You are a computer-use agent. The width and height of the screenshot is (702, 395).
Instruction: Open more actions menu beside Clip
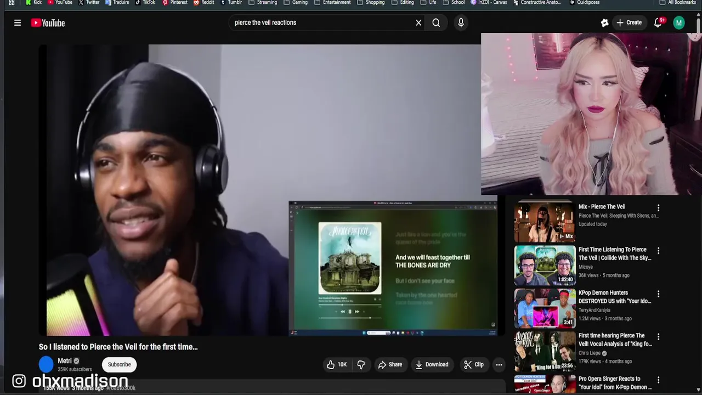tap(499, 364)
